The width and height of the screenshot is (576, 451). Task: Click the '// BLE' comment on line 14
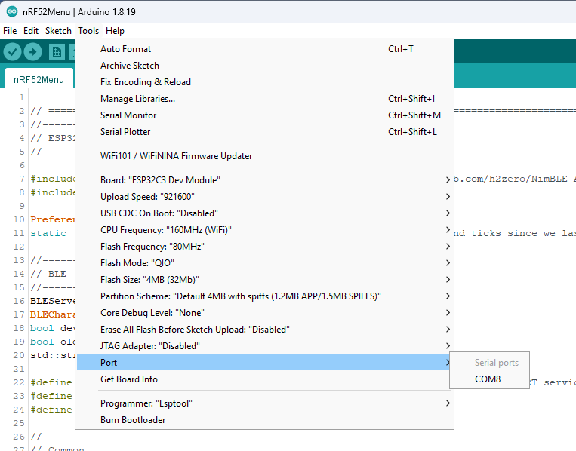point(48,274)
